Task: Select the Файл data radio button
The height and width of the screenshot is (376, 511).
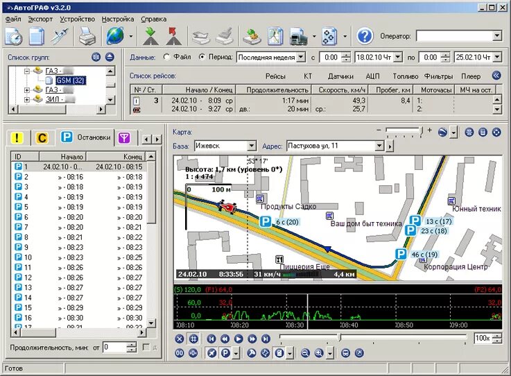Action: click(167, 57)
